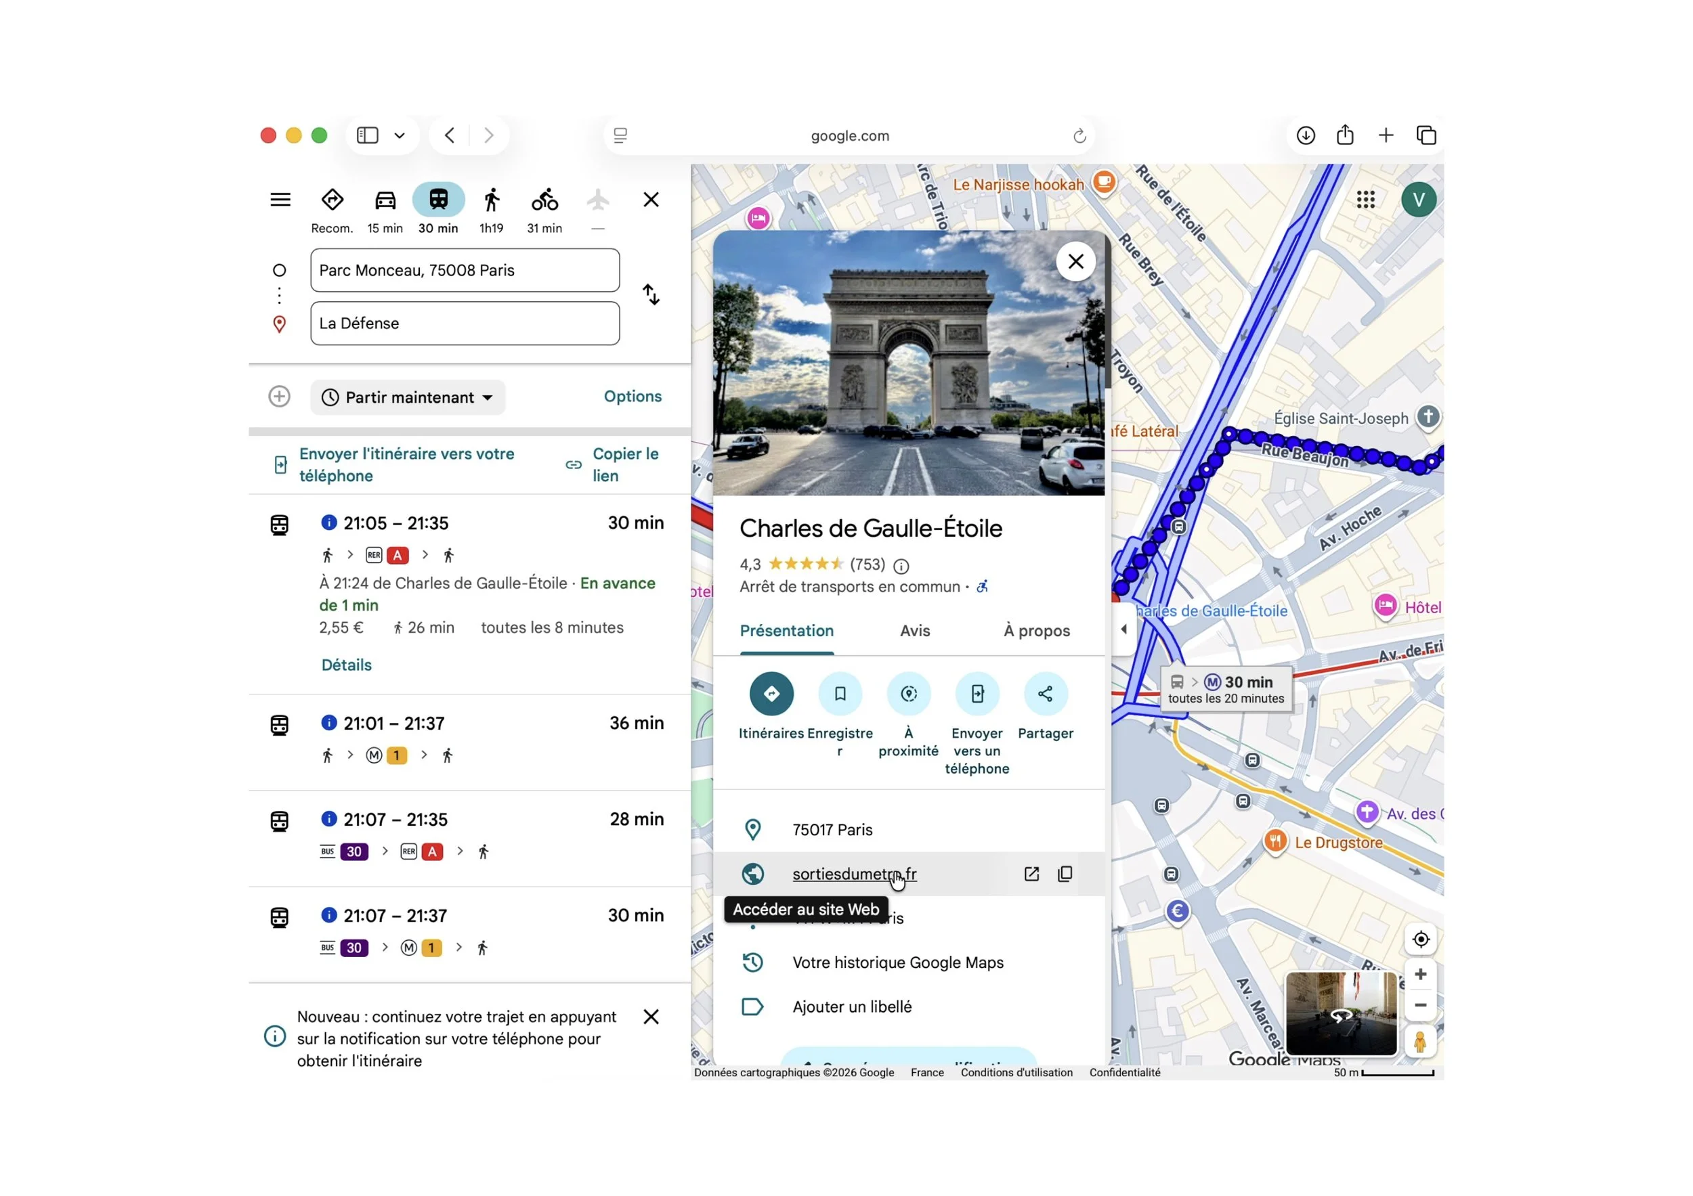
Task: Click the route Options link
Action: (632, 397)
